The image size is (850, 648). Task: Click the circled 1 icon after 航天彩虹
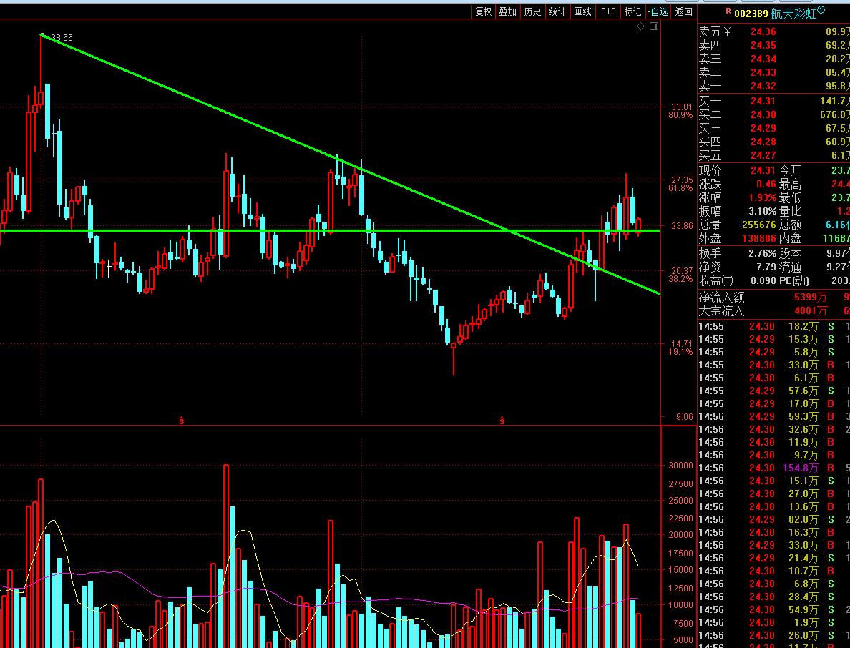(821, 10)
